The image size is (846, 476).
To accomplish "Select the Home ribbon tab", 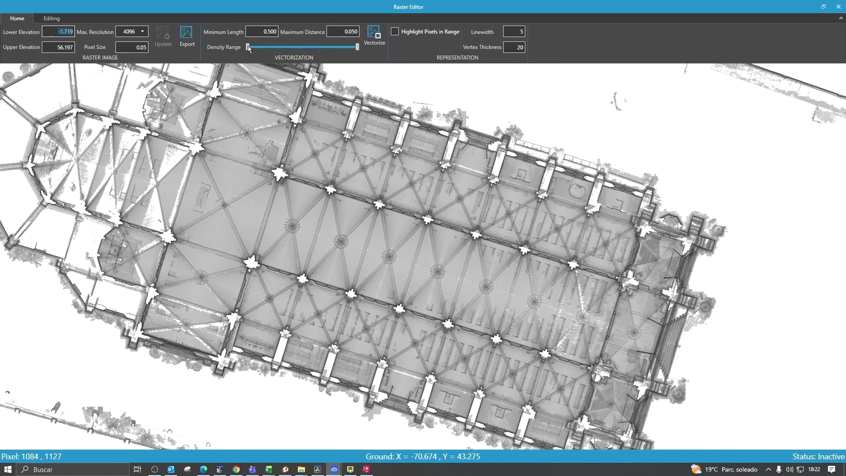I will [17, 19].
